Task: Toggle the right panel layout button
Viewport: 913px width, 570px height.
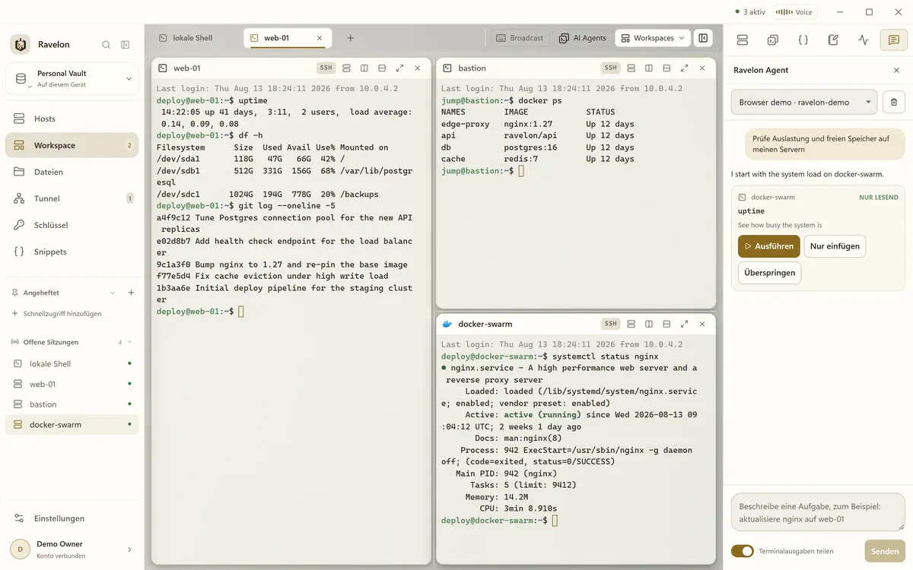Action: [704, 38]
